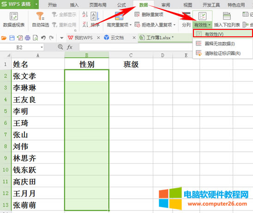The image size is (253, 213).
Task: Click the fx insert function icon
Action: [70, 47]
